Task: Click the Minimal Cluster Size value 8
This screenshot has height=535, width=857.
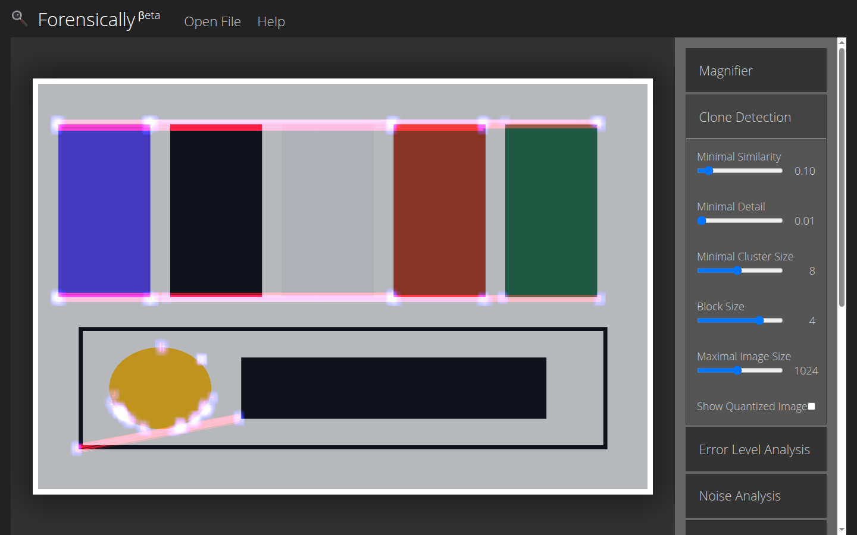Action: (812, 271)
